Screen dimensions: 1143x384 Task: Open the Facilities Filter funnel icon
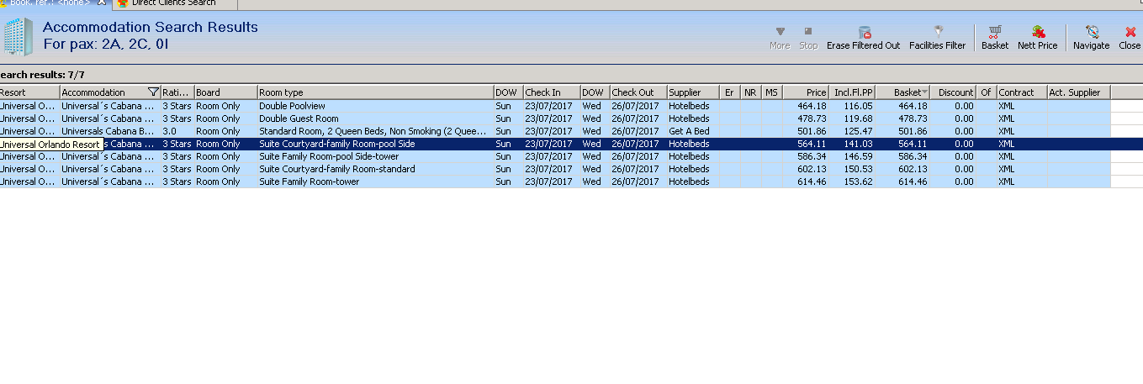(938, 31)
